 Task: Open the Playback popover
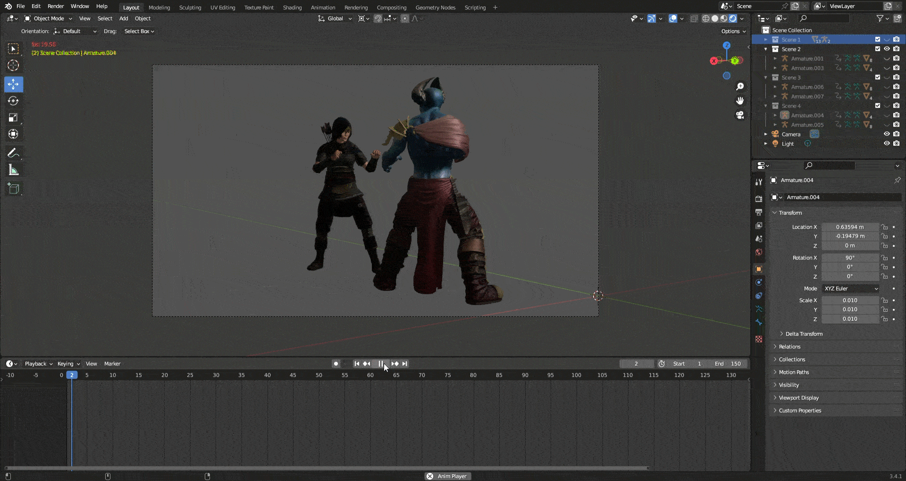point(38,364)
